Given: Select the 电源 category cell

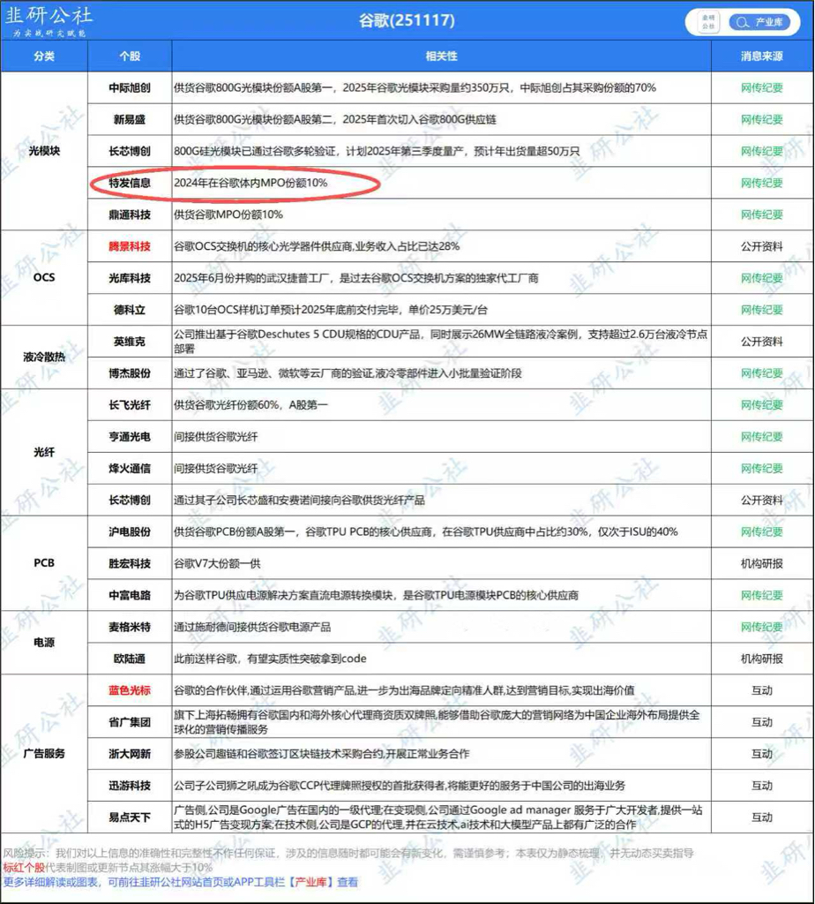Looking at the screenshot, I should coord(44,643).
